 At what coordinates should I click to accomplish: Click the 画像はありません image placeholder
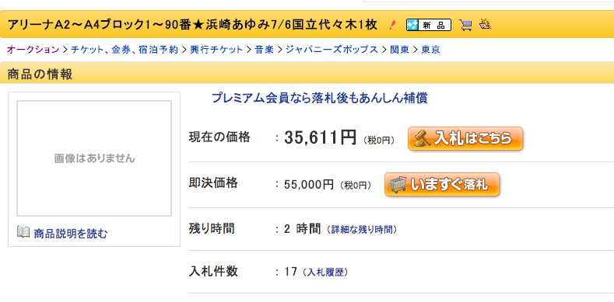94,158
